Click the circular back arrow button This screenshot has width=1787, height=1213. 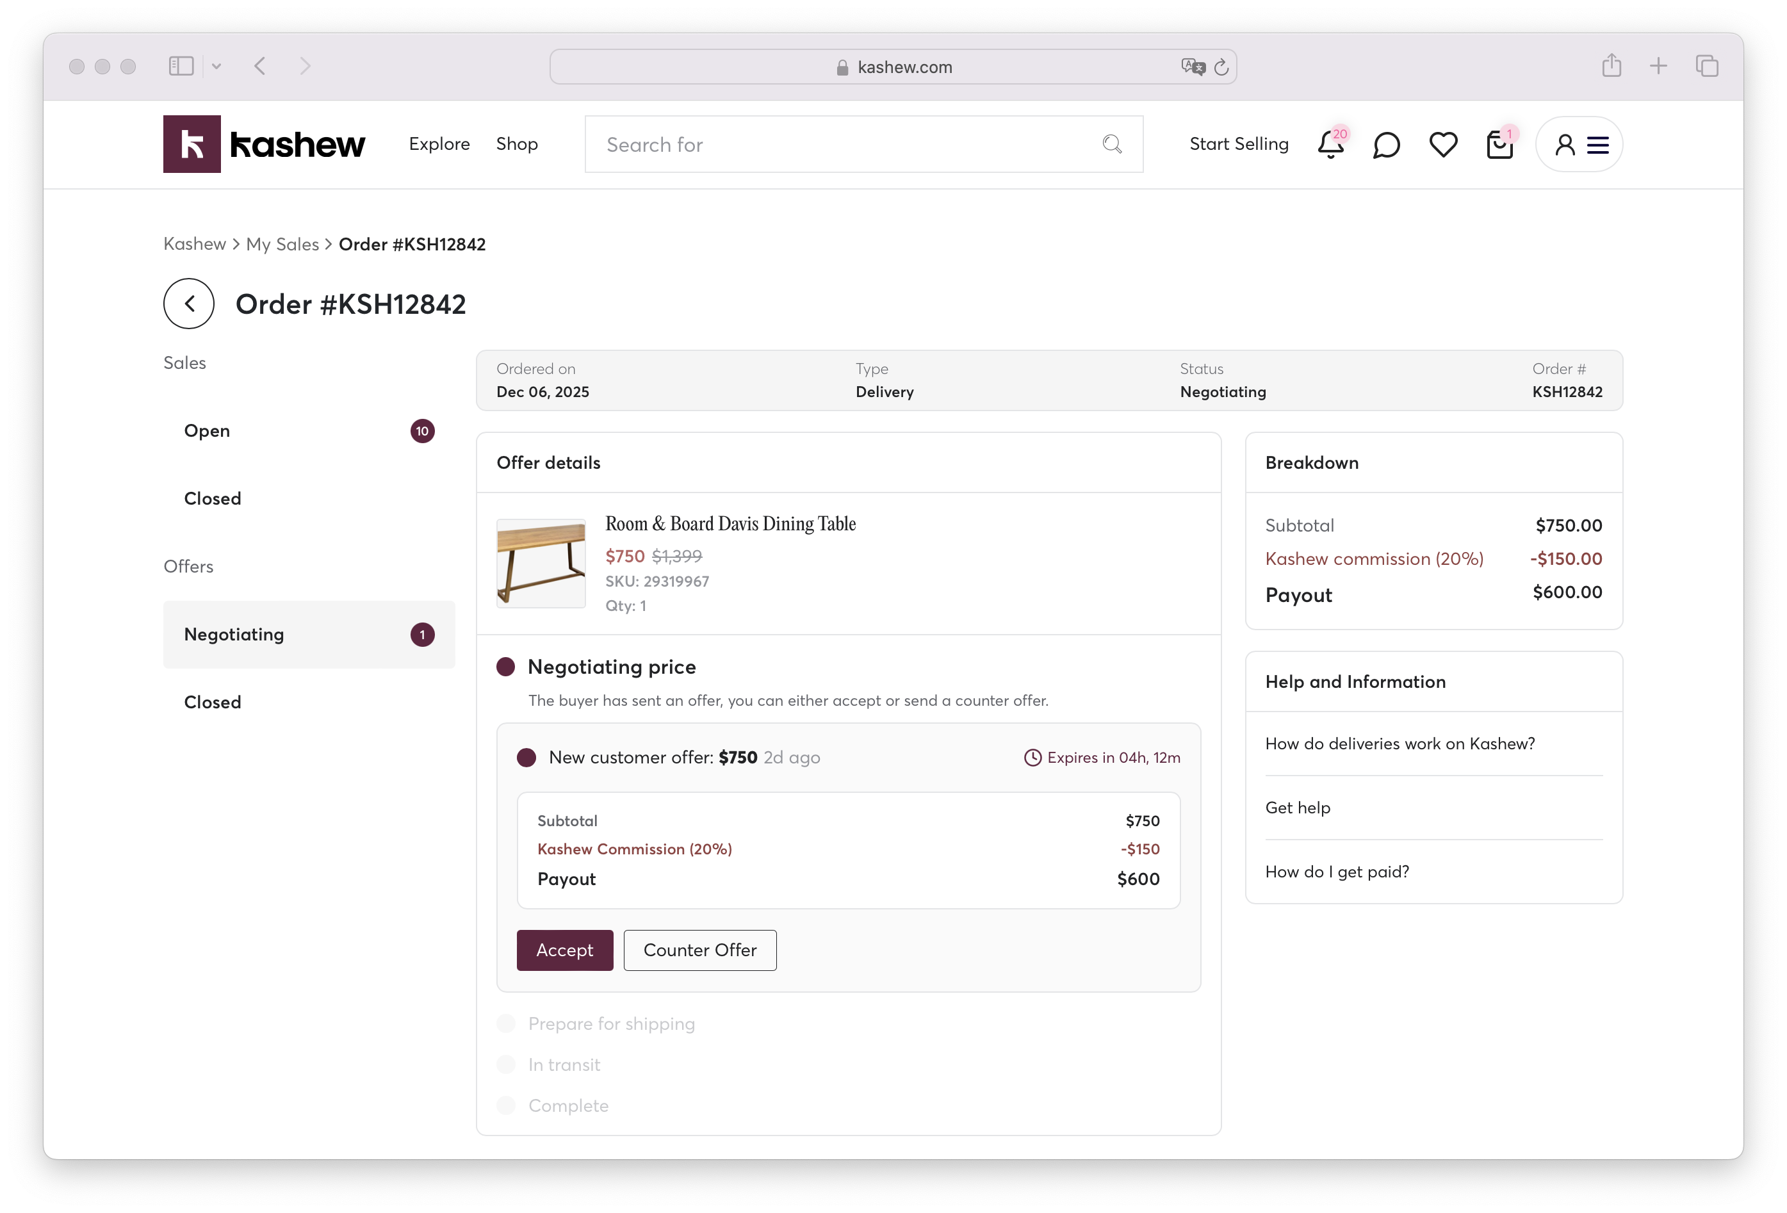[x=188, y=304]
